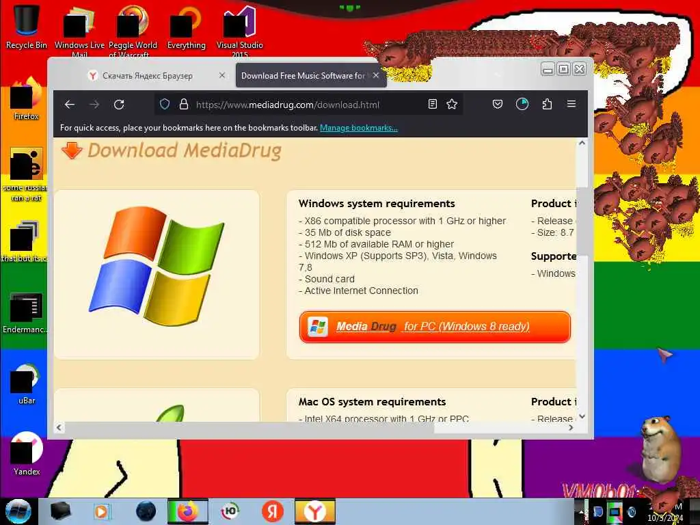Click the page scroll up arrow

[x=582, y=144]
